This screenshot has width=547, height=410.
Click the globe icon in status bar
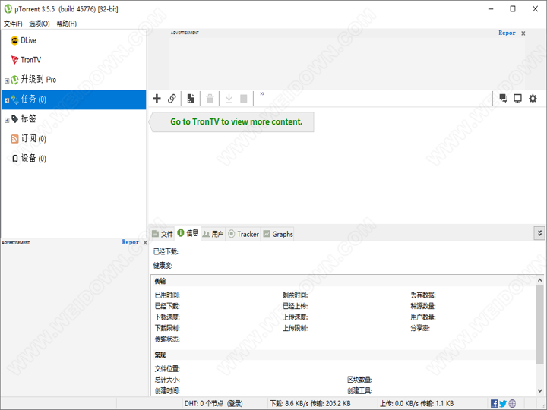pyautogui.click(x=512, y=403)
